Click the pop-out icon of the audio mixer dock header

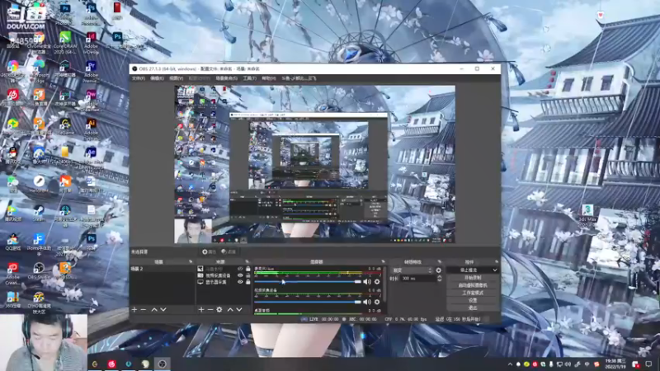[x=383, y=261]
